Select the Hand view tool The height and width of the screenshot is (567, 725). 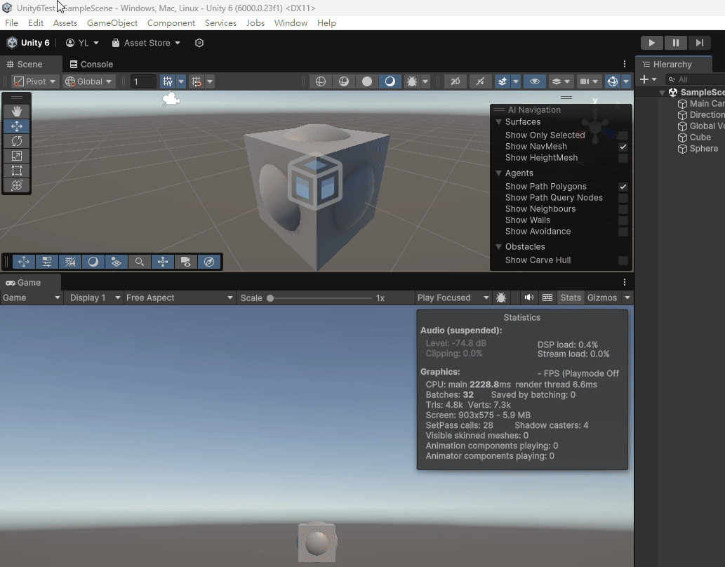pyautogui.click(x=17, y=111)
